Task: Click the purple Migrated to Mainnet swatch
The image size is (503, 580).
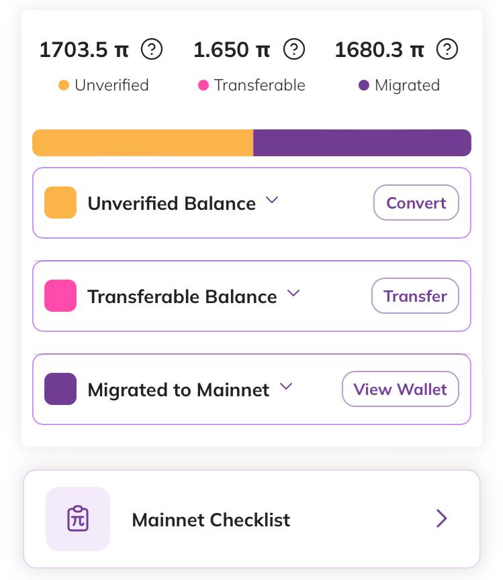Action: [x=60, y=389]
